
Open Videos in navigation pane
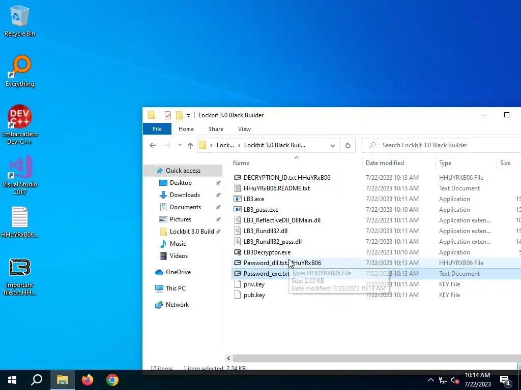[x=179, y=256]
